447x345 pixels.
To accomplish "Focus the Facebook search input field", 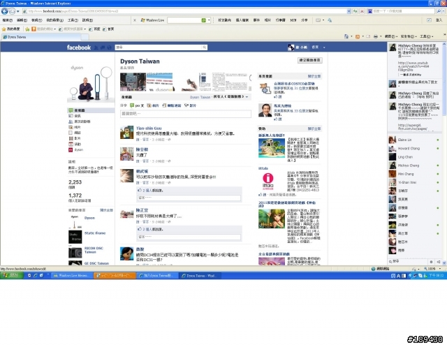I will point(159,47).
